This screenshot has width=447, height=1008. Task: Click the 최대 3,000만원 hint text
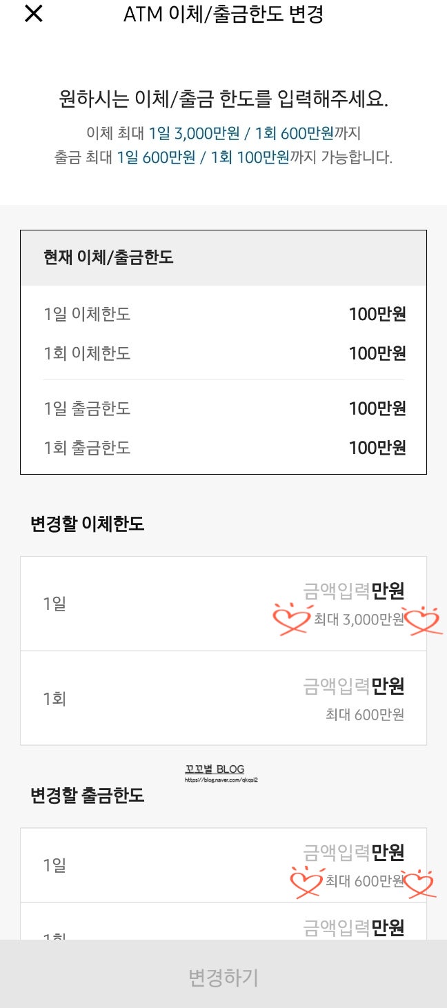pyautogui.click(x=360, y=620)
